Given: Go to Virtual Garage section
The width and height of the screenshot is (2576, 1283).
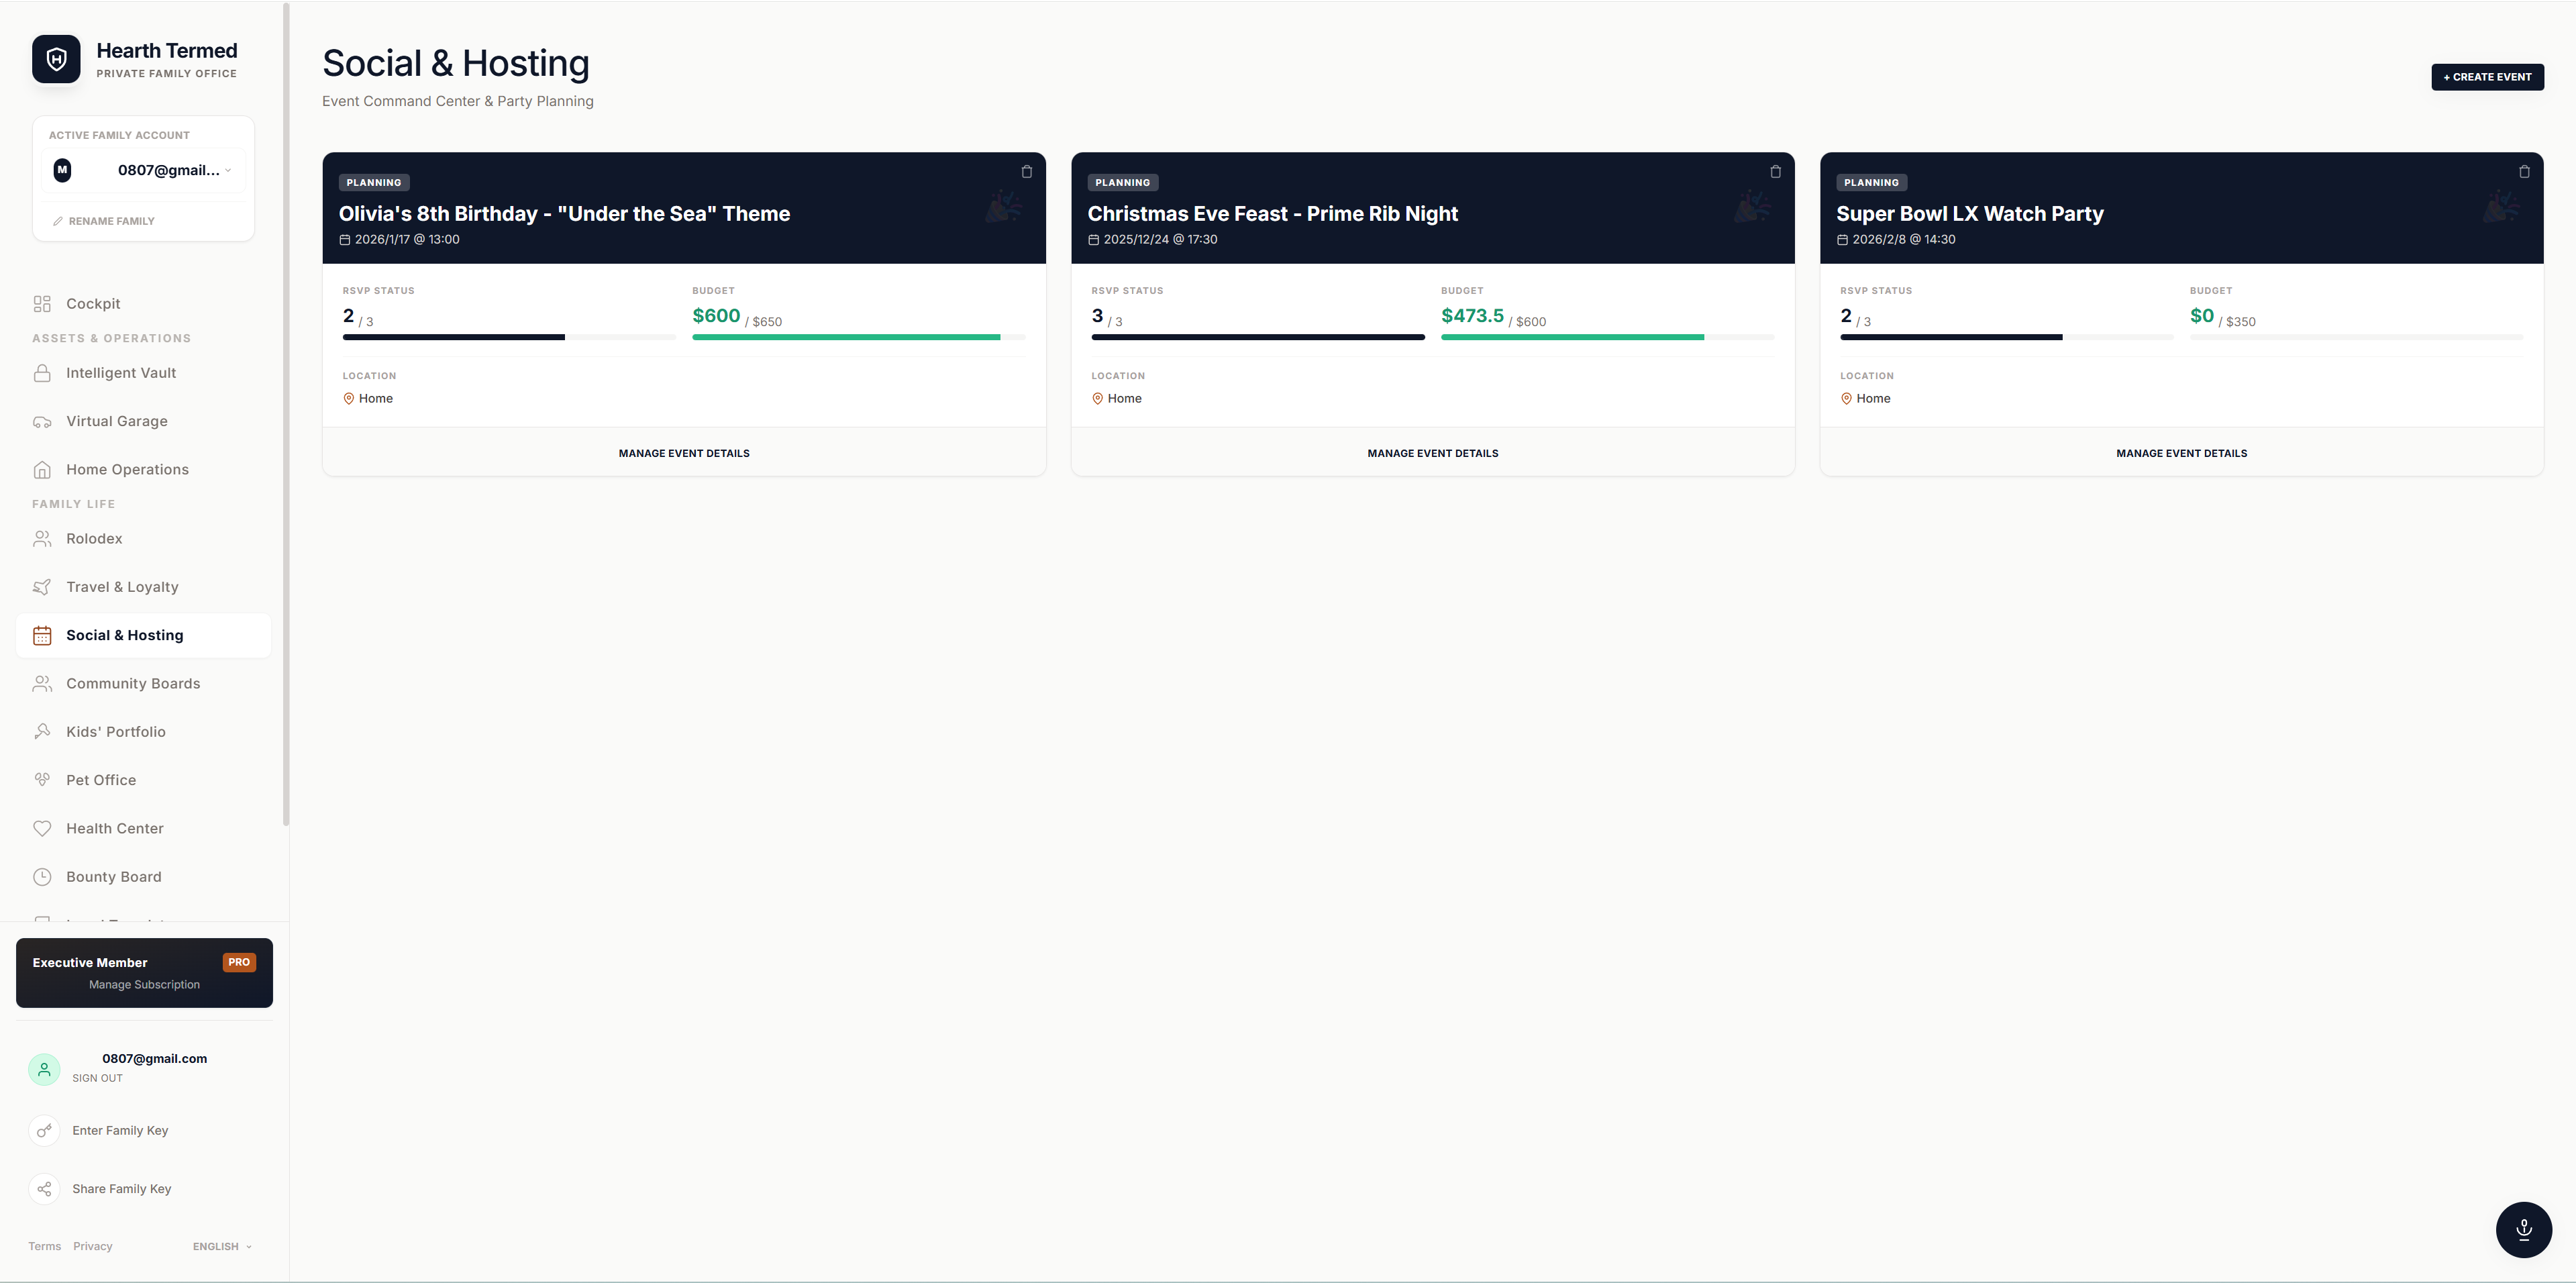Looking at the screenshot, I should [116, 421].
